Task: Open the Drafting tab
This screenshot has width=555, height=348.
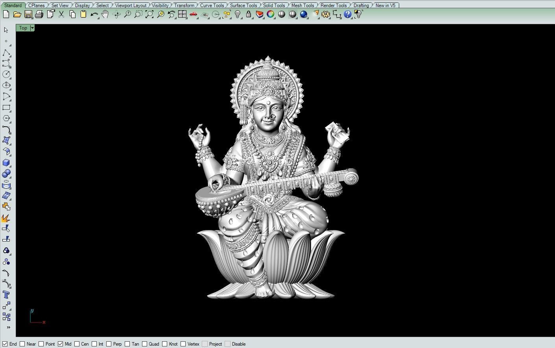Action: (x=361, y=6)
